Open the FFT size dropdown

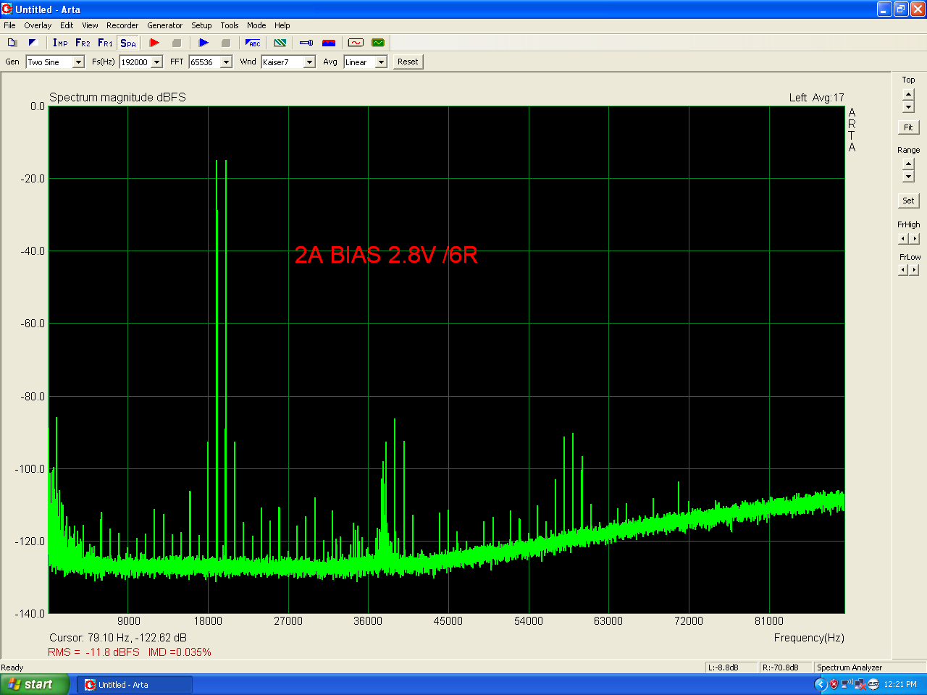(x=226, y=62)
